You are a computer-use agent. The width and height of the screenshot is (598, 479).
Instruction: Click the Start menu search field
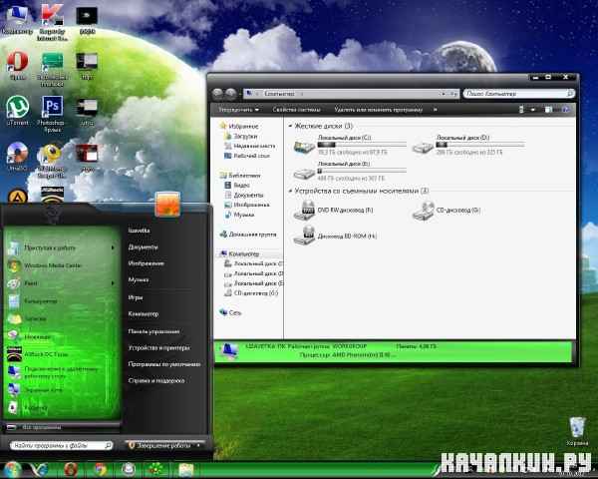click(61, 445)
